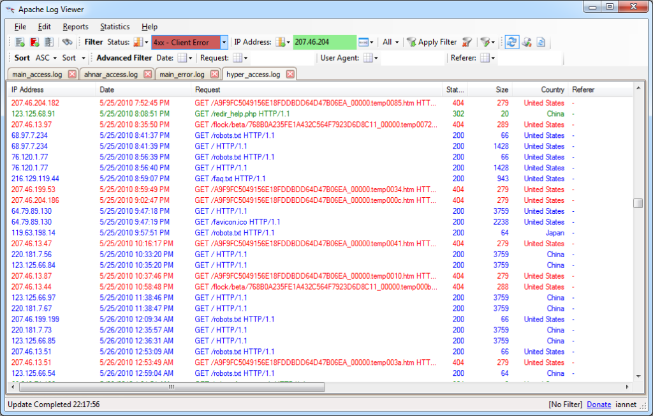Screen dimensions: 653x416
Task: Select the row with IP 216.129.119.44
Action: tap(320, 179)
